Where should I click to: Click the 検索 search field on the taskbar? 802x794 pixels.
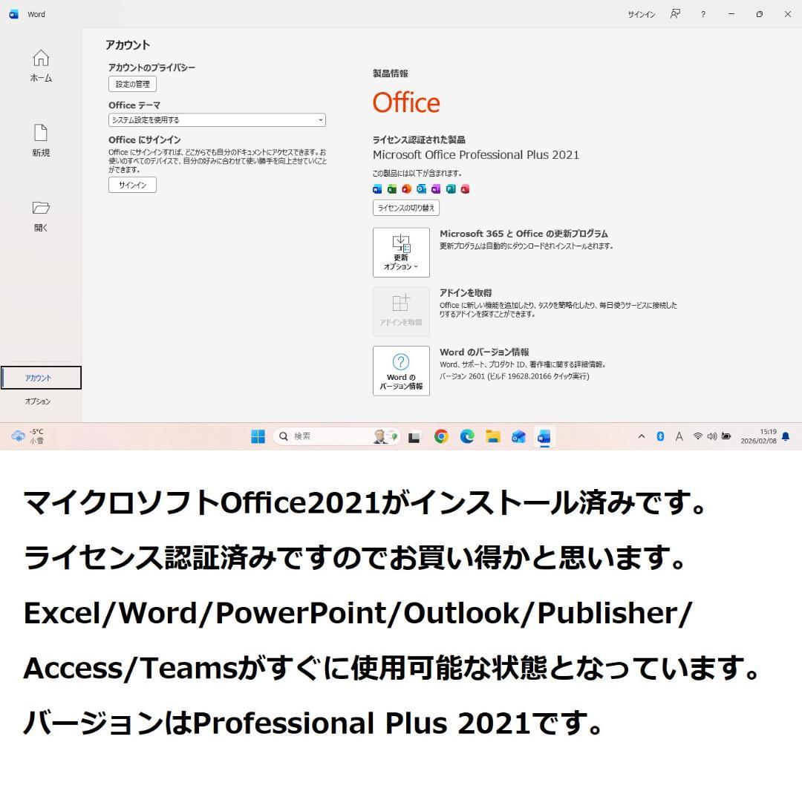pyautogui.click(x=319, y=436)
